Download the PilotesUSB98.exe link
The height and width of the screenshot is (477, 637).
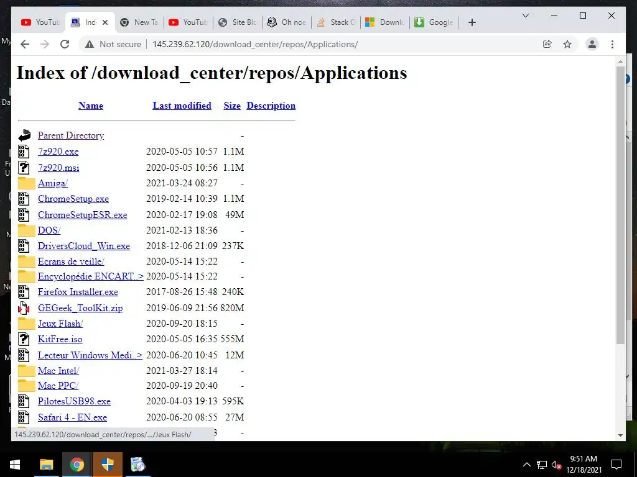(x=75, y=401)
